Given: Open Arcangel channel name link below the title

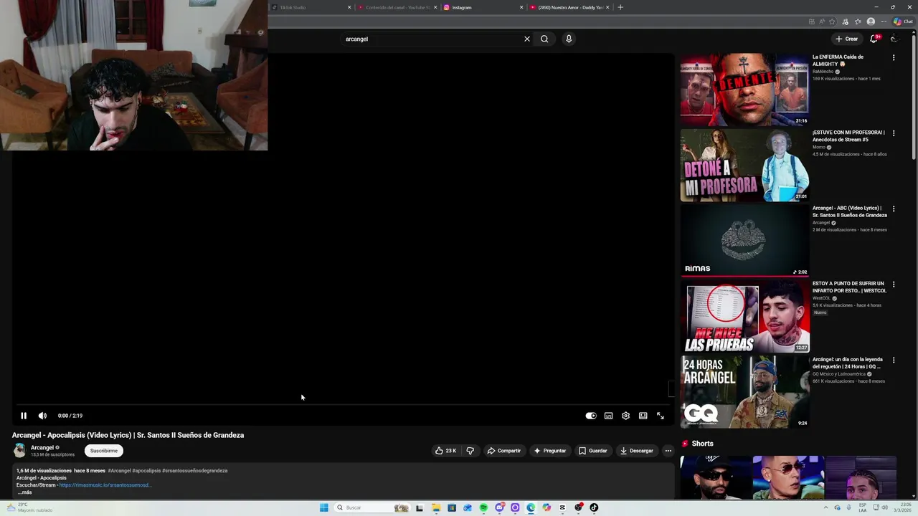Looking at the screenshot, I should point(42,447).
